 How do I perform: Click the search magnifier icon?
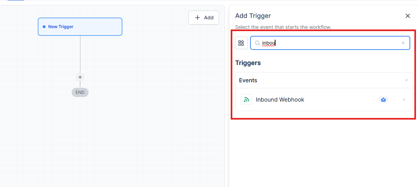(x=258, y=43)
